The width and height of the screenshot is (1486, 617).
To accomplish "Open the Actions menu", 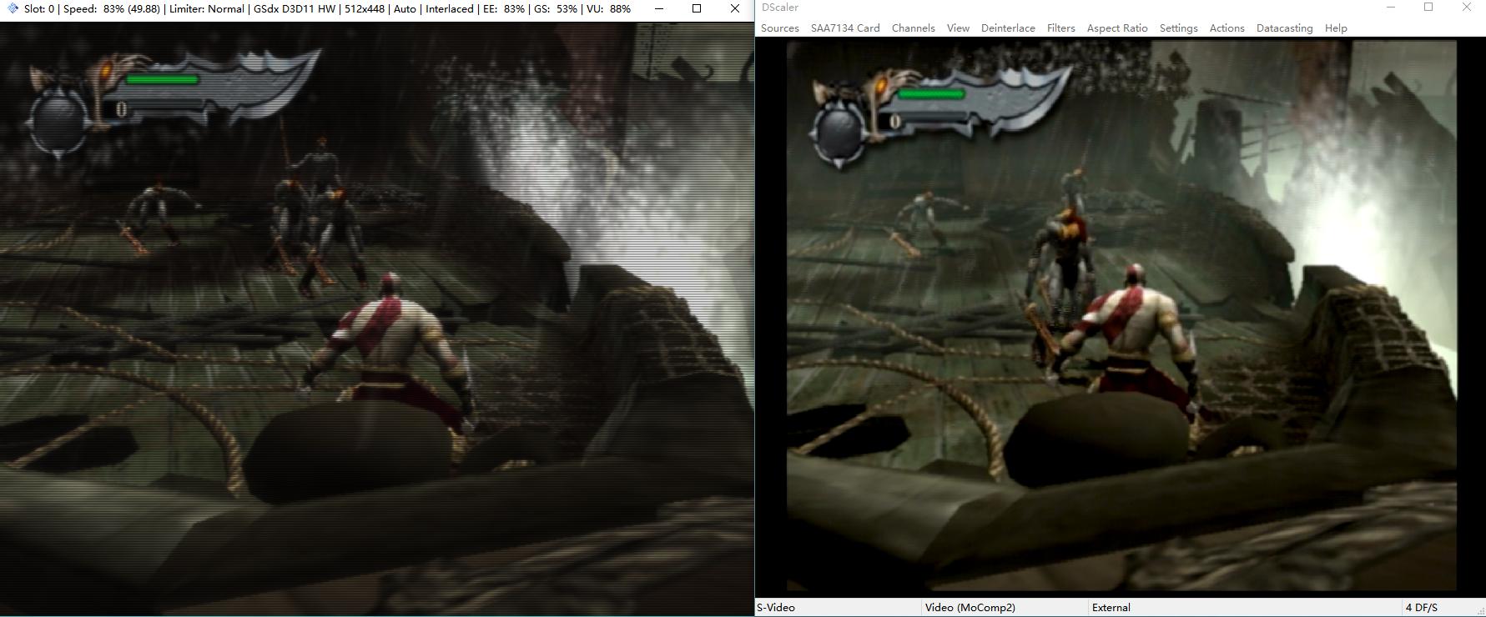I will (x=1227, y=28).
